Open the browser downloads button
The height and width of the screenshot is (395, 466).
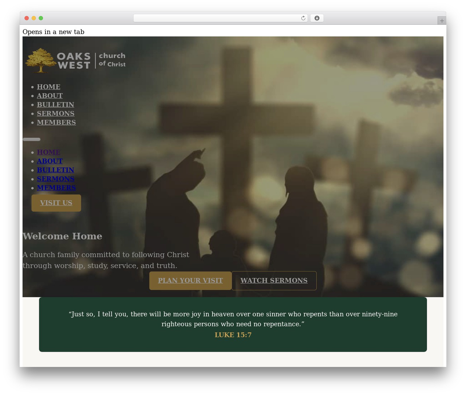click(x=317, y=18)
